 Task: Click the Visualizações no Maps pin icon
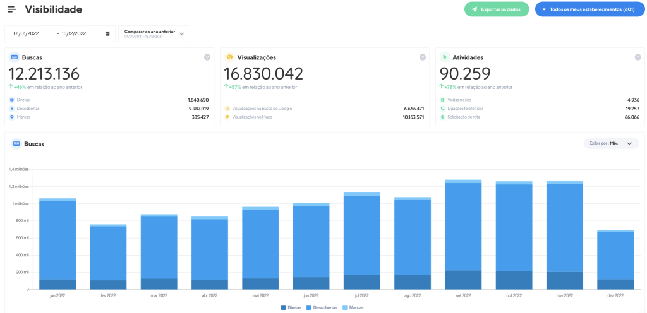point(227,117)
